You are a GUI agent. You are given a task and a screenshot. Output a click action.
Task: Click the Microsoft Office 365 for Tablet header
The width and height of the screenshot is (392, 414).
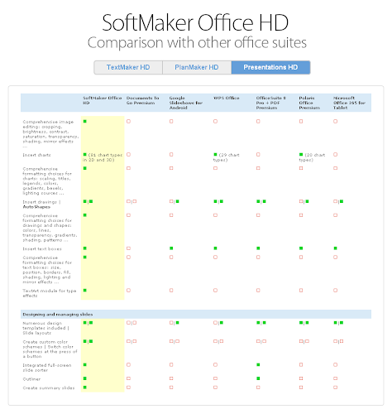point(349,103)
